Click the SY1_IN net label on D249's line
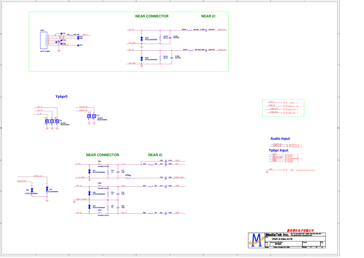Image resolution: width=364 pixels, height=258 pixels. (x=131, y=30)
